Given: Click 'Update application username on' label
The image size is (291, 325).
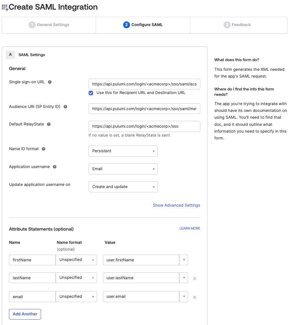Looking at the screenshot, I should click(x=40, y=185).
